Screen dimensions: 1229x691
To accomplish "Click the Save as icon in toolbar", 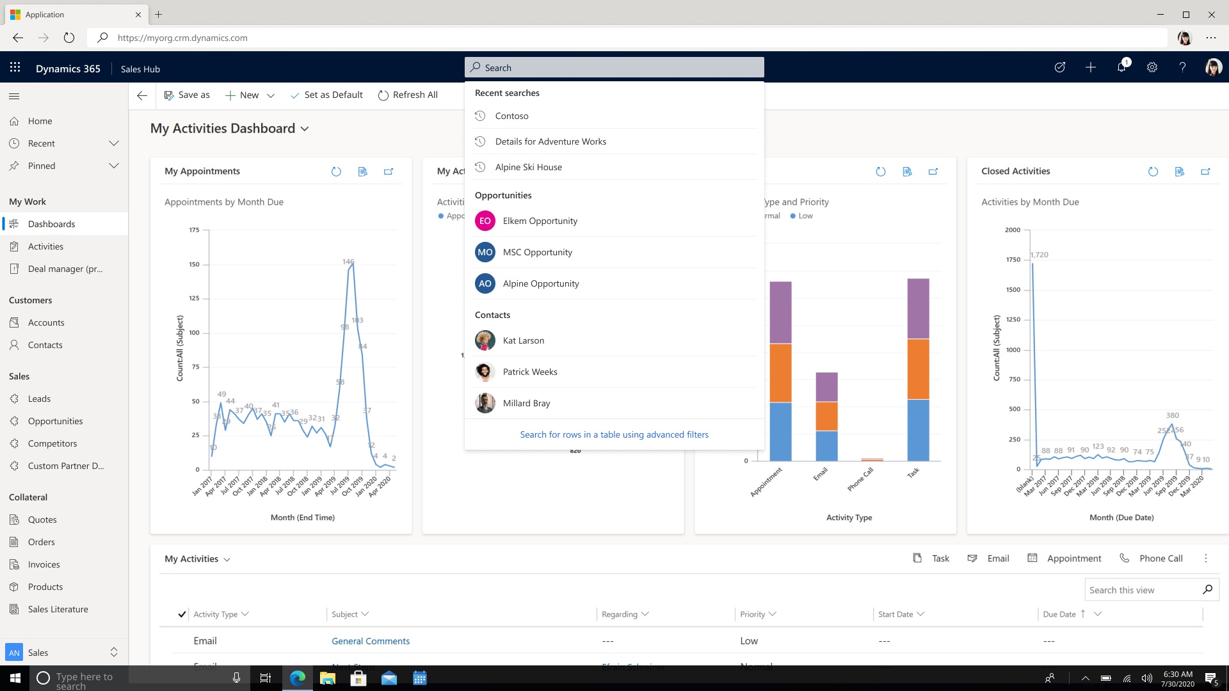I will pyautogui.click(x=169, y=95).
